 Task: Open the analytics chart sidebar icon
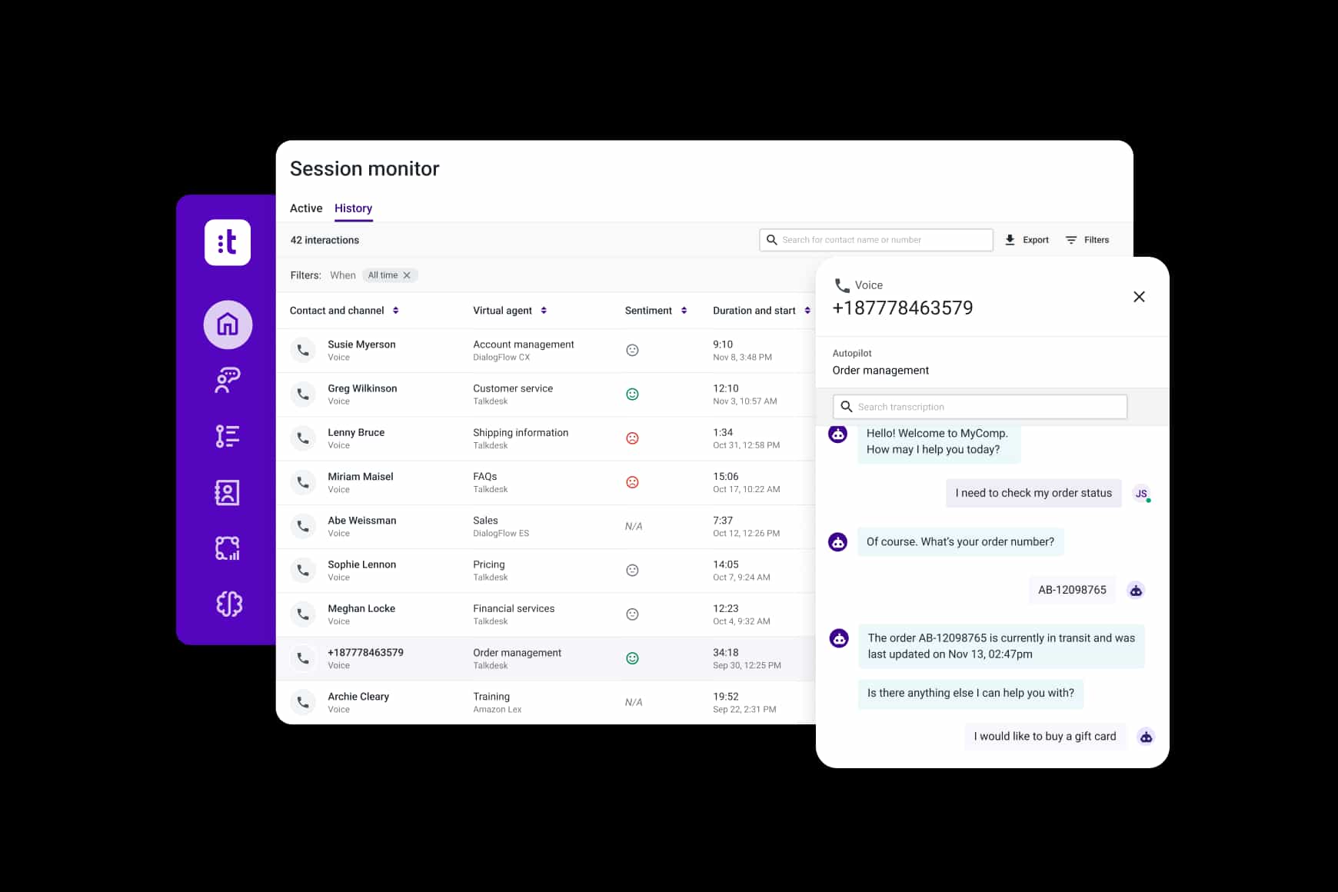tap(228, 548)
